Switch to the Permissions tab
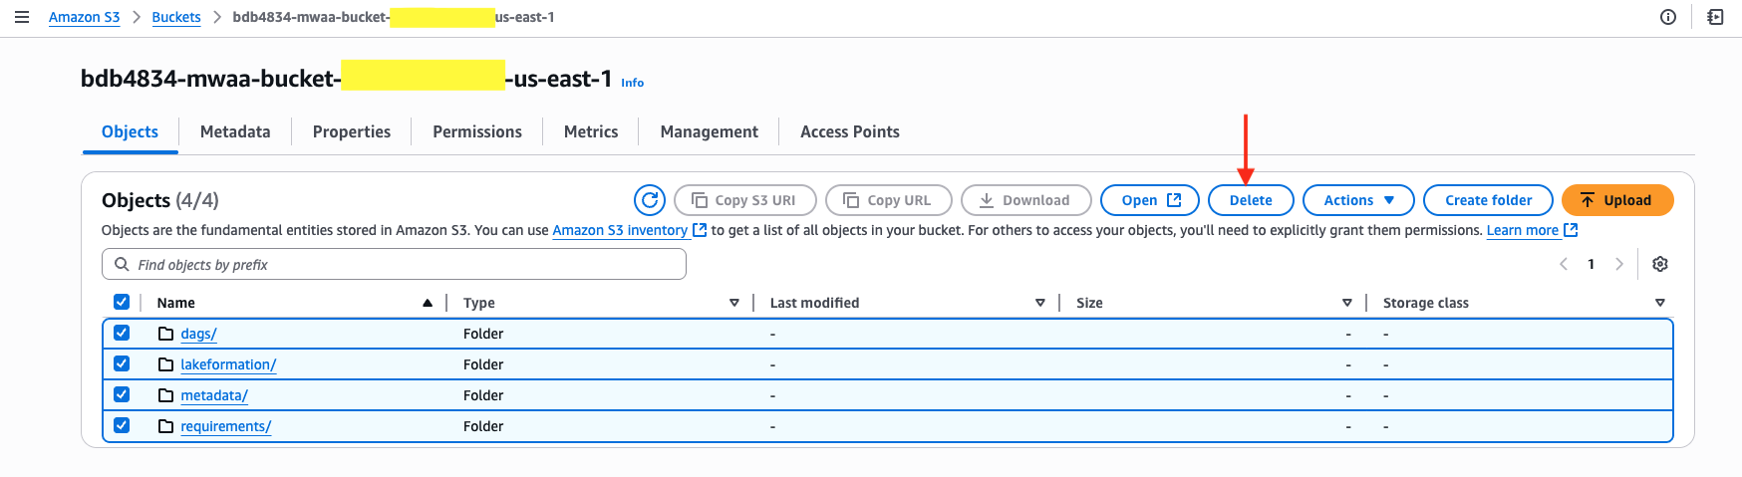Image resolution: width=1742 pixels, height=477 pixels. (476, 131)
